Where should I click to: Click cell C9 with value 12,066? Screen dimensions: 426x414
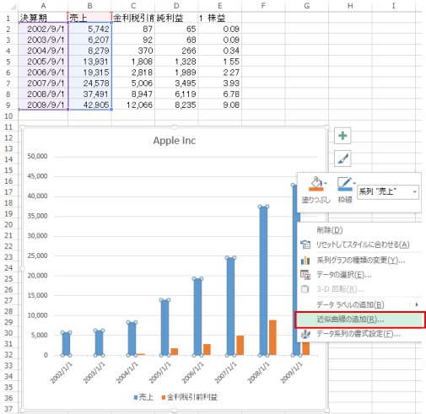pos(133,105)
